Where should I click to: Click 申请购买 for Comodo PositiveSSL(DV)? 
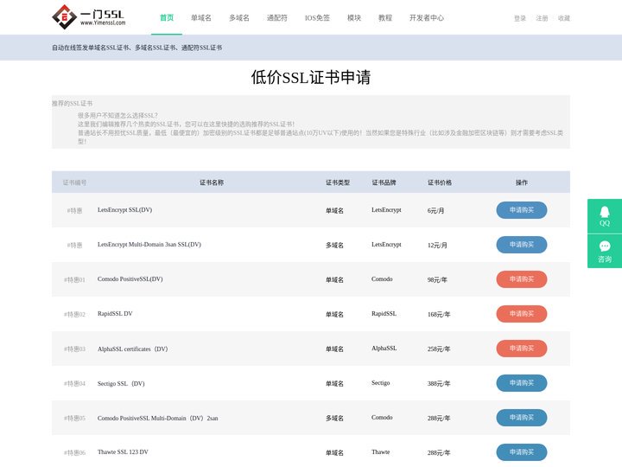(x=522, y=279)
